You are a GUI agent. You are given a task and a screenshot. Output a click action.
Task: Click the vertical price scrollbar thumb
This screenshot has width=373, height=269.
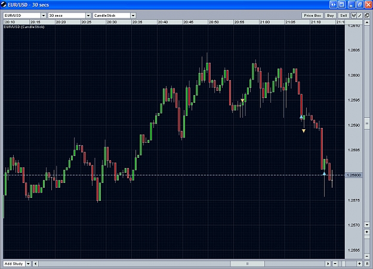coord(367,123)
